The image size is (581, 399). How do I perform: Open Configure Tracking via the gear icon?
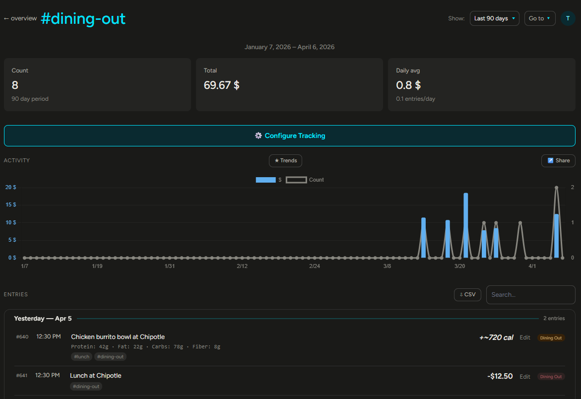(x=258, y=135)
